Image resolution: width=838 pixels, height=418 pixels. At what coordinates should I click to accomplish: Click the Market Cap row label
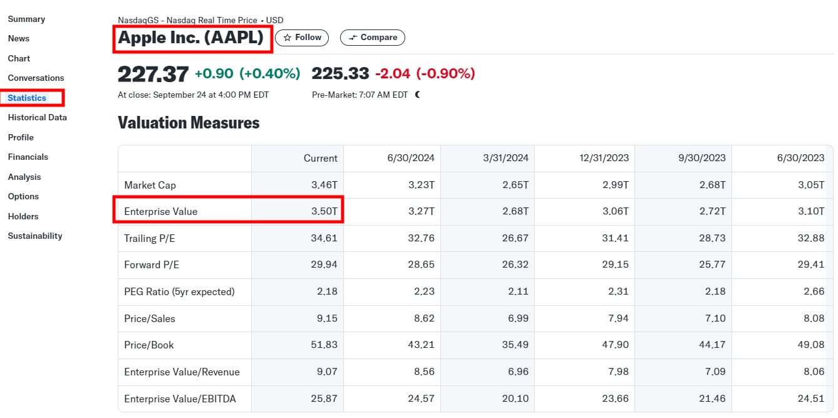click(x=150, y=185)
